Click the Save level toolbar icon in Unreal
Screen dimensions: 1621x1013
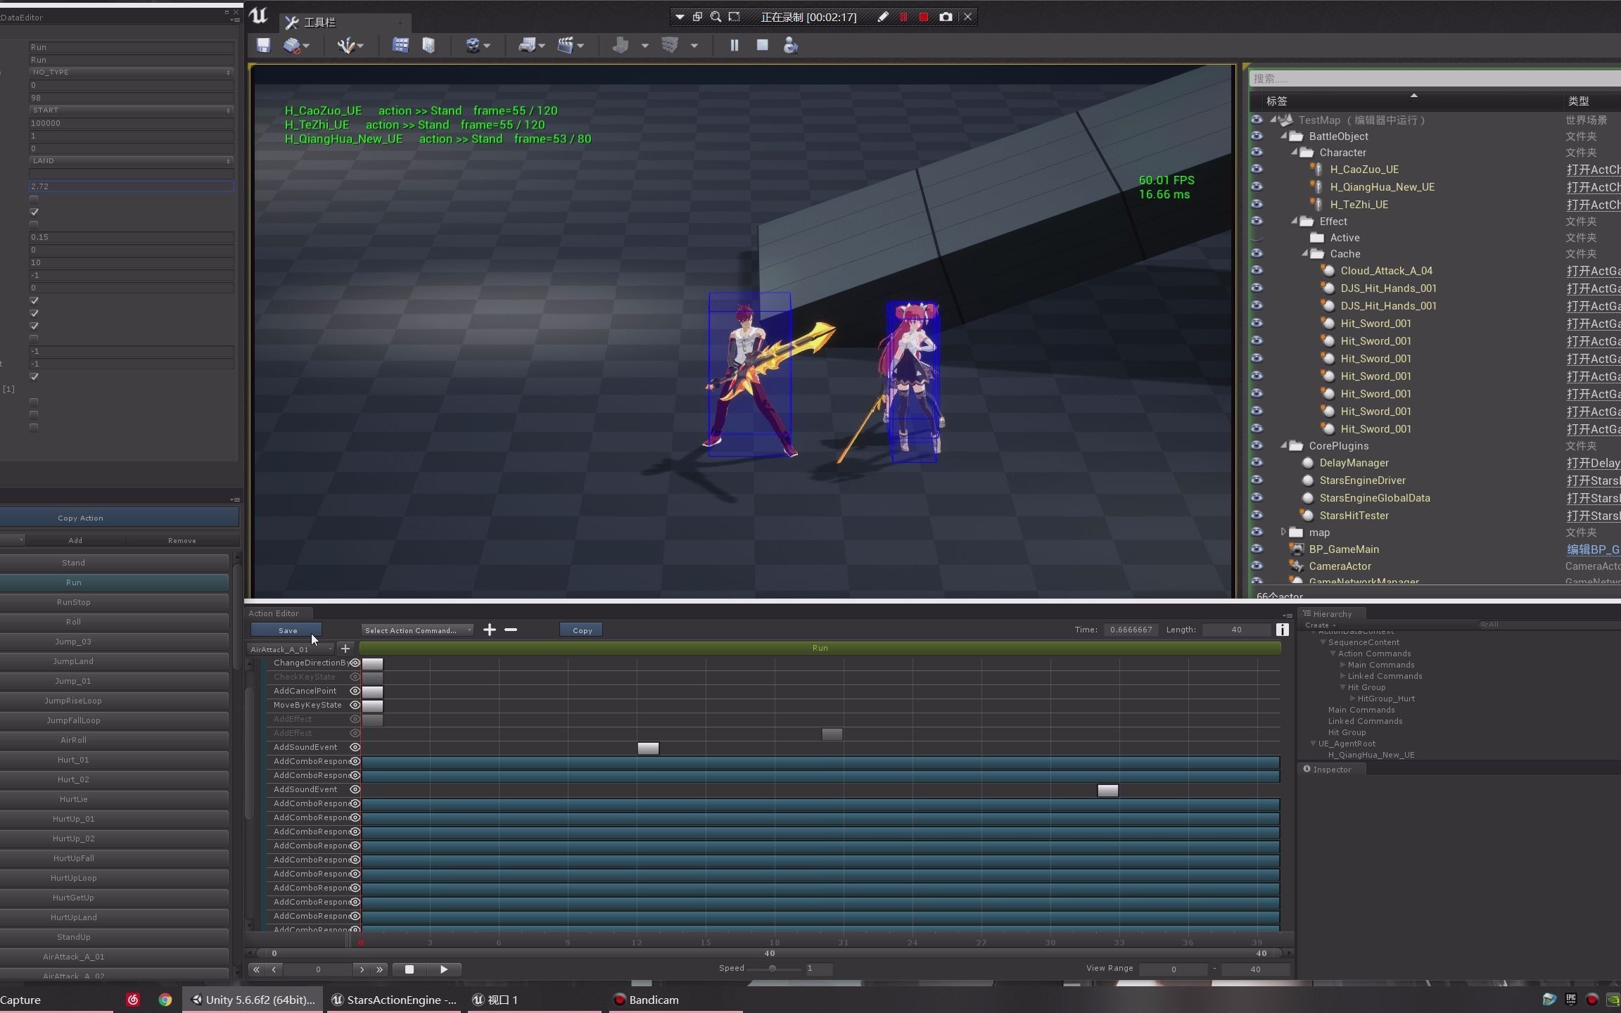[263, 45]
